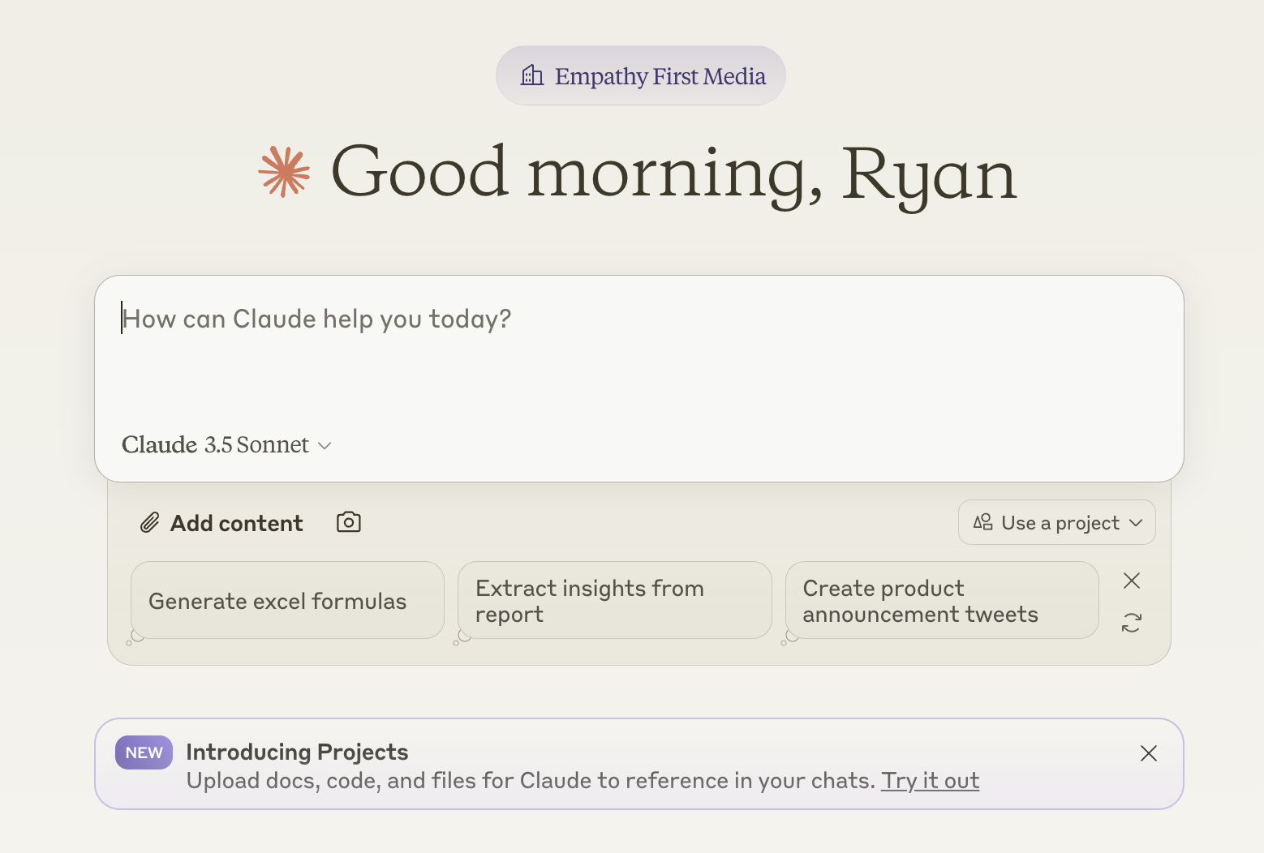Select the project icon beside Use a project

point(983,522)
